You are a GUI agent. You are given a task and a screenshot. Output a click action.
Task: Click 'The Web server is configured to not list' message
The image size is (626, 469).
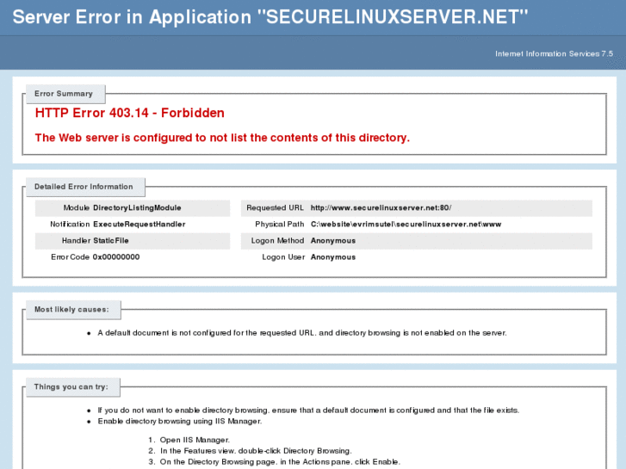coord(222,138)
